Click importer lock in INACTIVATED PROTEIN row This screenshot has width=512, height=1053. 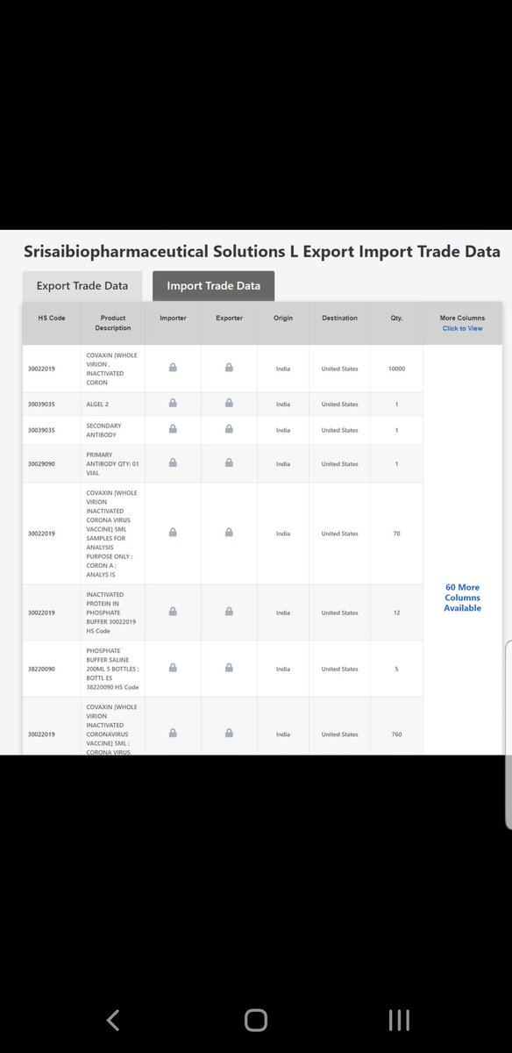point(173,612)
